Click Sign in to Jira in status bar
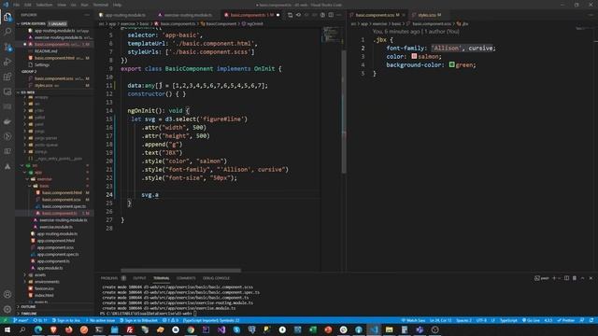 click(66, 320)
